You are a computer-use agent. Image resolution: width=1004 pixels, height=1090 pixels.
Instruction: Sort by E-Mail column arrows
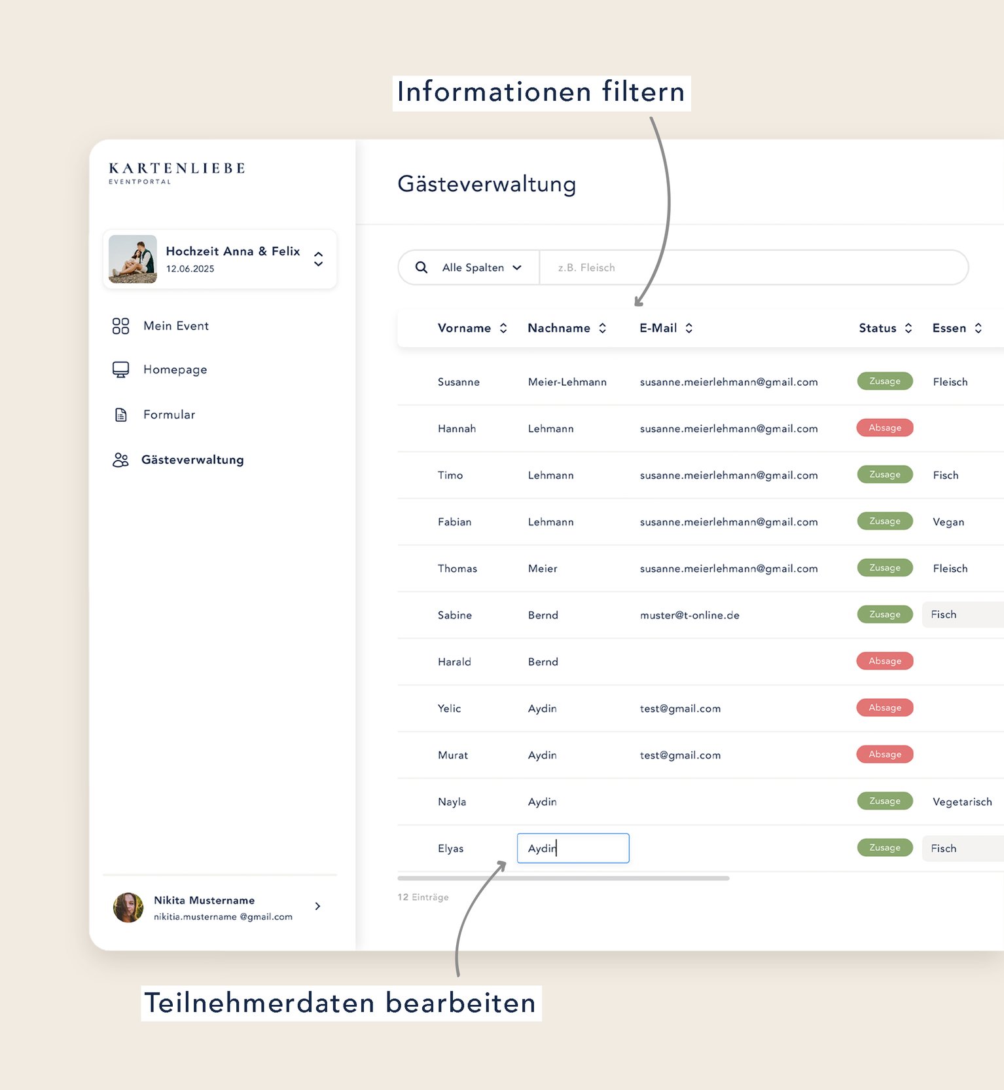(x=689, y=328)
